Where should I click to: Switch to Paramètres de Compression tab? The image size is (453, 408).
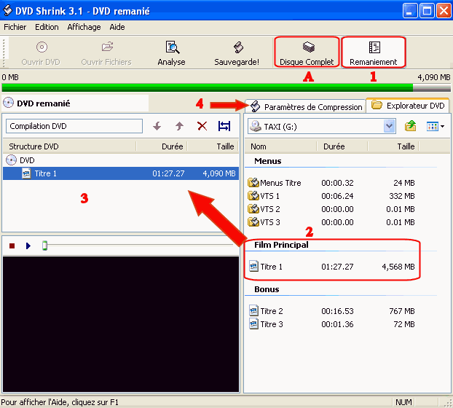pyautogui.click(x=306, y=106)
